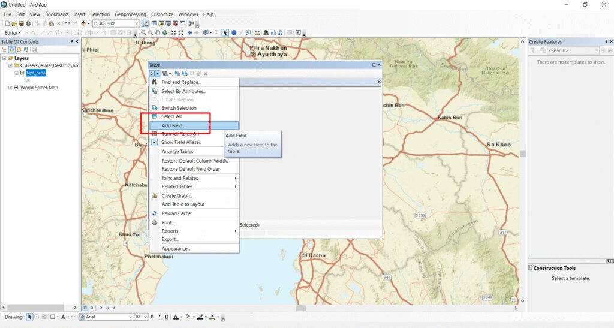
Task: Collapse the Layers root node
Action: click(4, 58)
